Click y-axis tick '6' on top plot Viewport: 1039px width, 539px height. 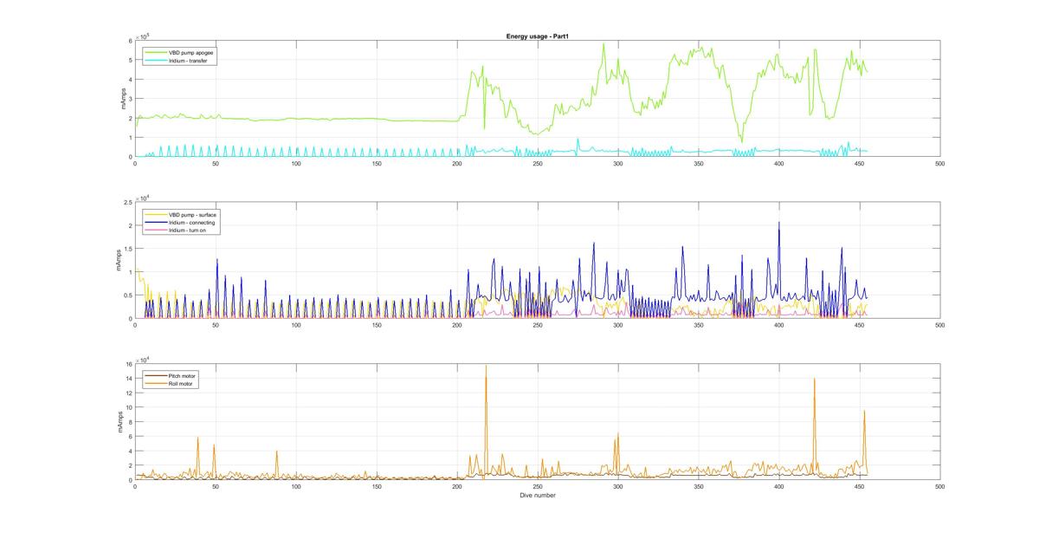coord(130,41)
